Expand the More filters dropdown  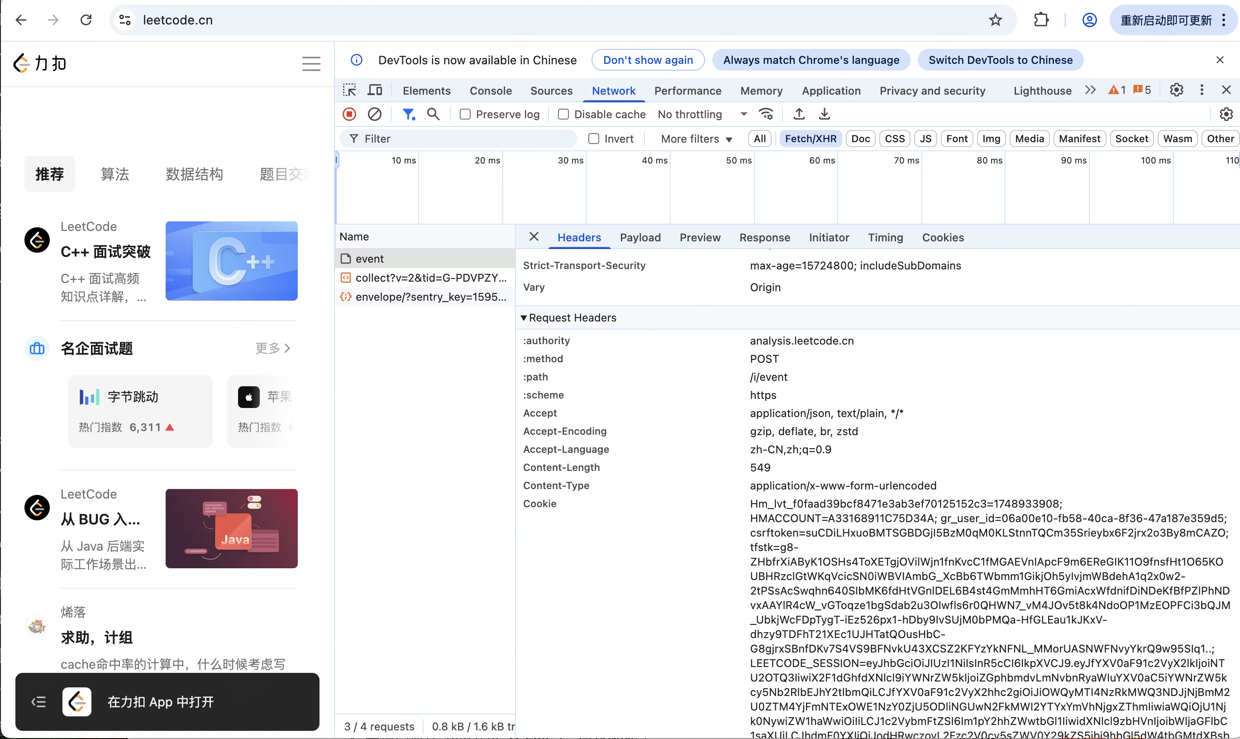click(696, 139)
